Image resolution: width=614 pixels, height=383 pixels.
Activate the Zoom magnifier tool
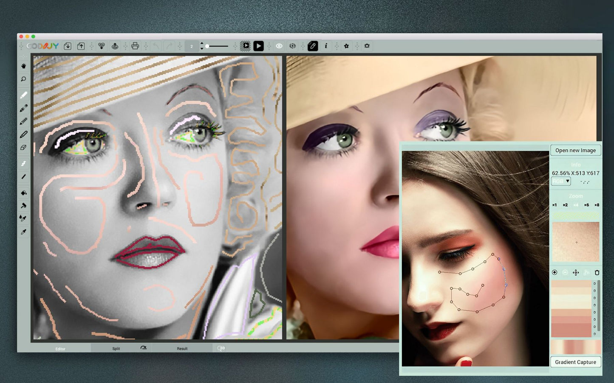[23, 79]
